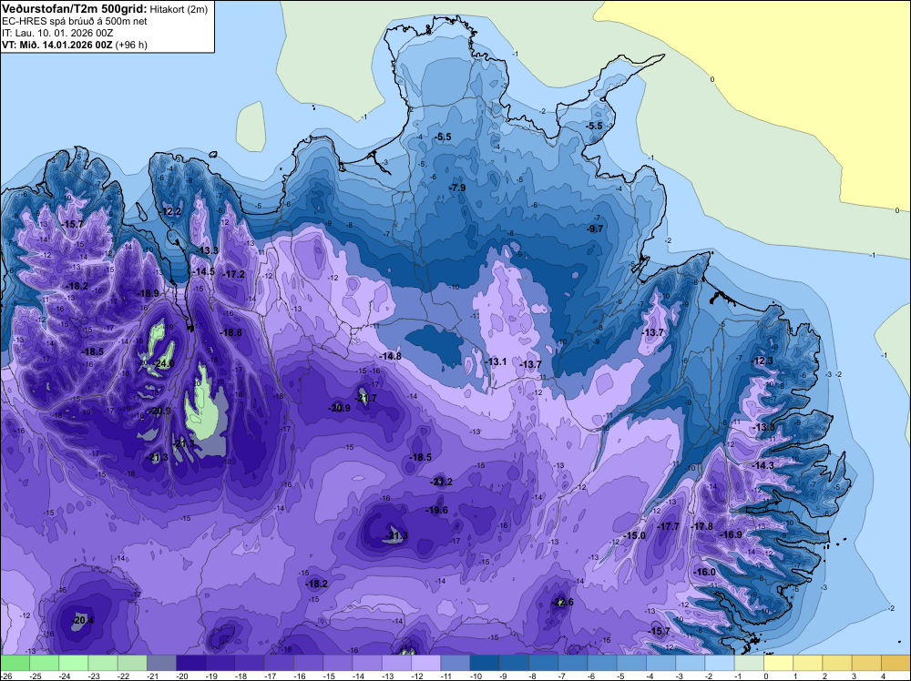Click the dark blue legend swatch right of the -10 label

coord(485,663)
